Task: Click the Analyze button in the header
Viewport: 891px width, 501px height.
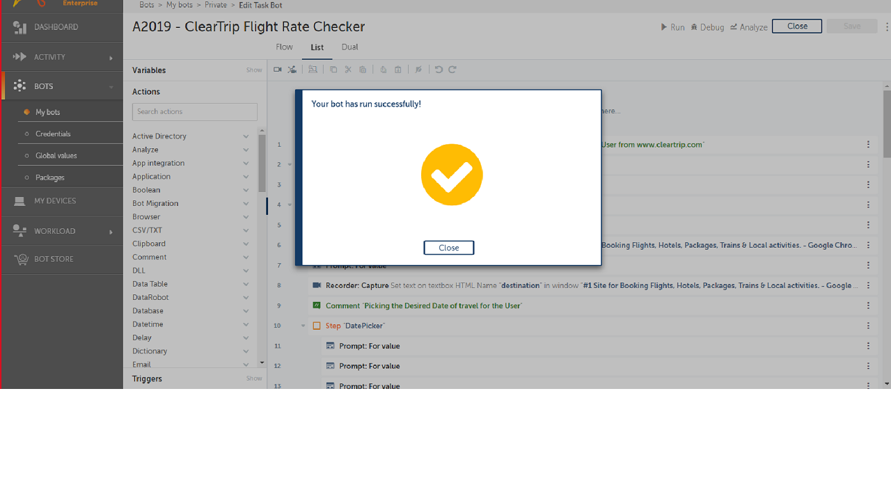Action: [749, 27]
